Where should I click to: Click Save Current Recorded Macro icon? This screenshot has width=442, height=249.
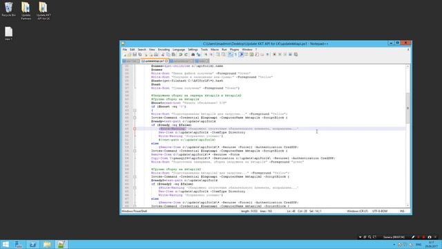pyautogui.click(x=296, y=55)
